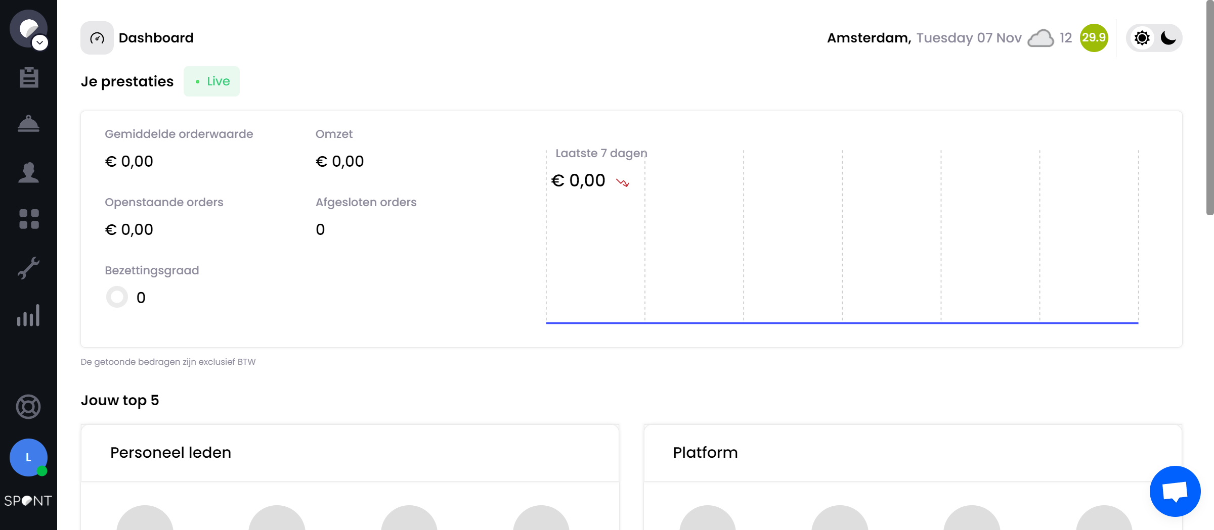The height and width of the screenshot is (530, 1214).
Task: Open the staff person icon in sidebar
Action: tap(29, 172)
